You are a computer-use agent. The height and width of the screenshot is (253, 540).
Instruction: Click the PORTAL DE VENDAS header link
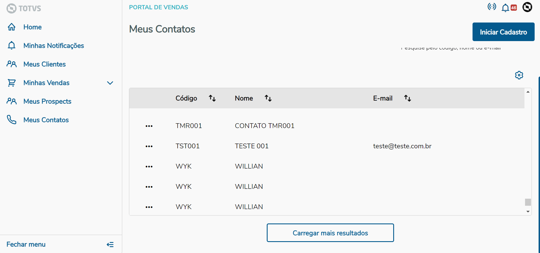coord(158,7)
